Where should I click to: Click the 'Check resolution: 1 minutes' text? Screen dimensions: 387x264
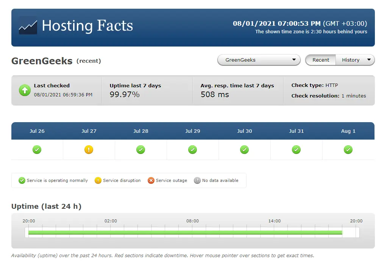click(329, 96)
